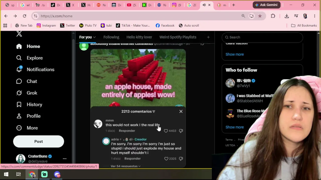Open the apple house post image

click(x=138, y=77)
